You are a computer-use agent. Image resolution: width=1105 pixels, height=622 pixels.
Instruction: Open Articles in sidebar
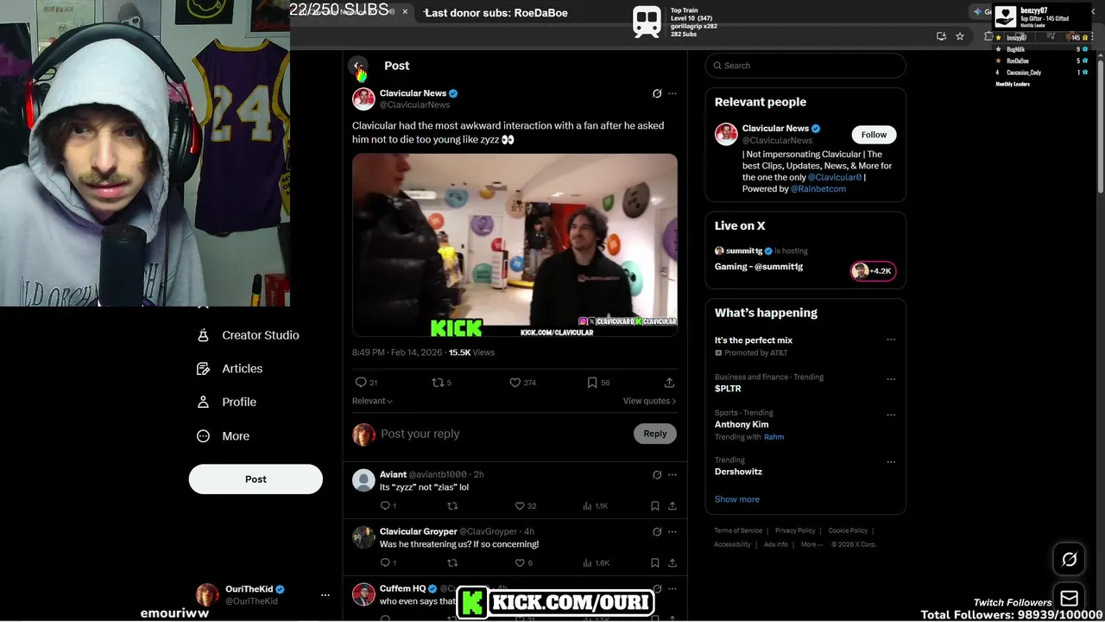coord(230,369)
